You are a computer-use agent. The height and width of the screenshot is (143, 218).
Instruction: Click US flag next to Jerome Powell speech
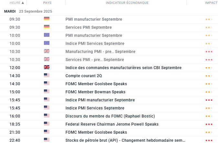click(x=47, y=124)
